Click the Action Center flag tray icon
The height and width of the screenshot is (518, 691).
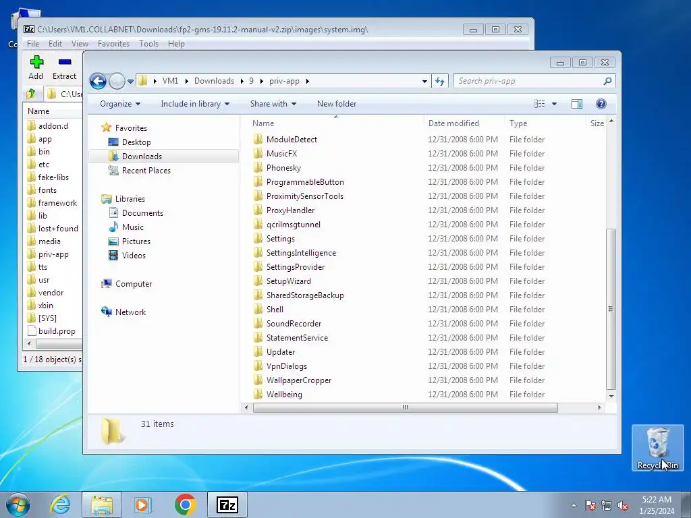click(590, 505)
